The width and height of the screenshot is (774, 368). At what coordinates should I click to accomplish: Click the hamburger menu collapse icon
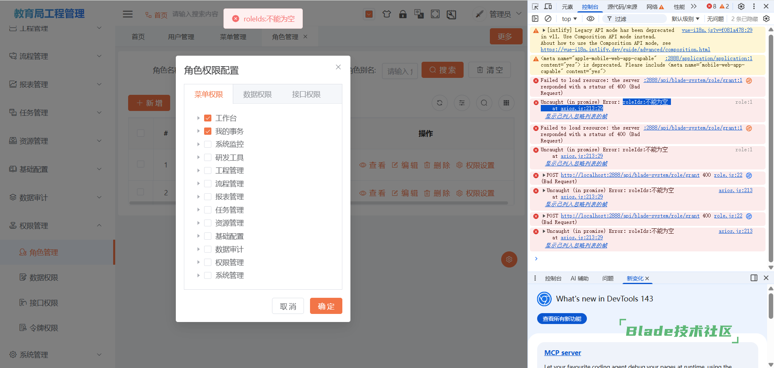click(128, 14)
